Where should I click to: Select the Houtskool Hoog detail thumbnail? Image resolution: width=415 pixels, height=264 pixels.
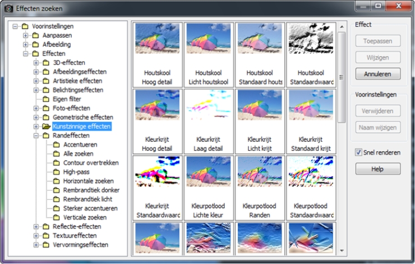[158, 54]
